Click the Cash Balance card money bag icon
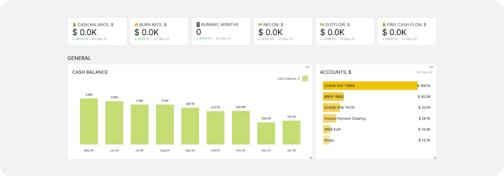 (74, 25)
